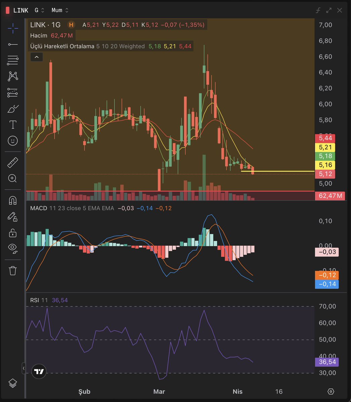This screenshot has width=351, height=402.
Task: Select the XABCD pattern tool
Action: tap(13, 76)
